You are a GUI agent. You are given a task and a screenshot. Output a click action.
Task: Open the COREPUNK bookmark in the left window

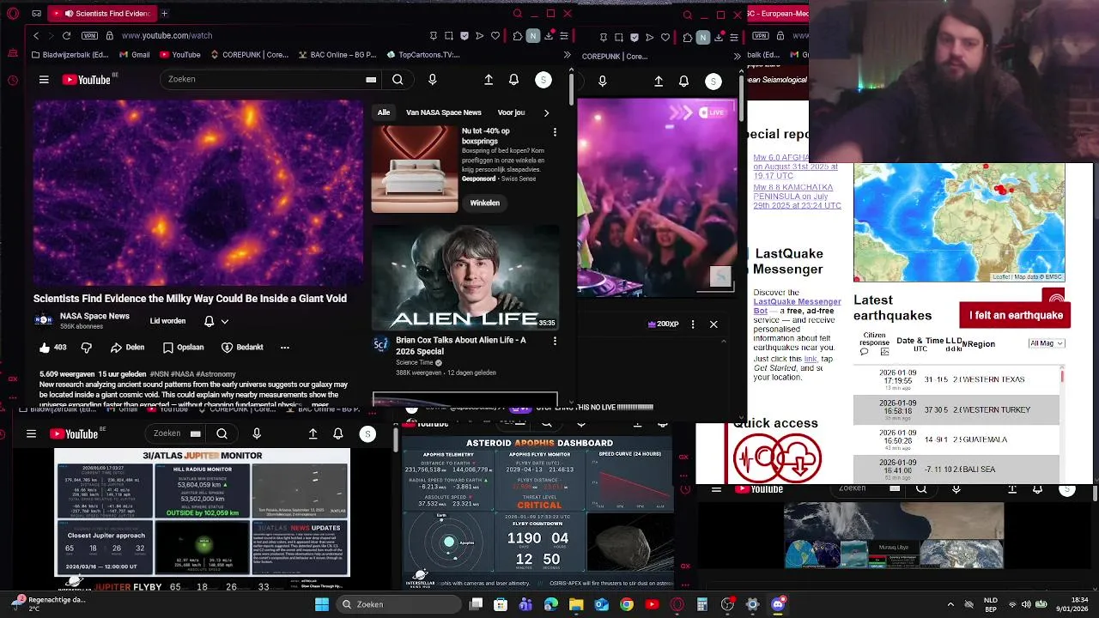[249, 55]
